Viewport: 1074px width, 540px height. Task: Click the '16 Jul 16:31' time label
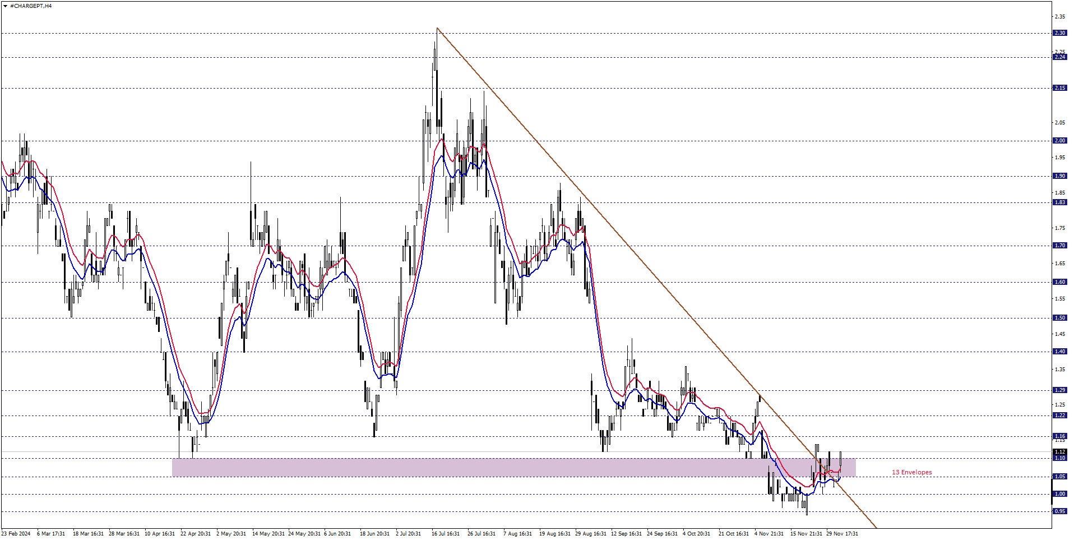tap(446, 534)
